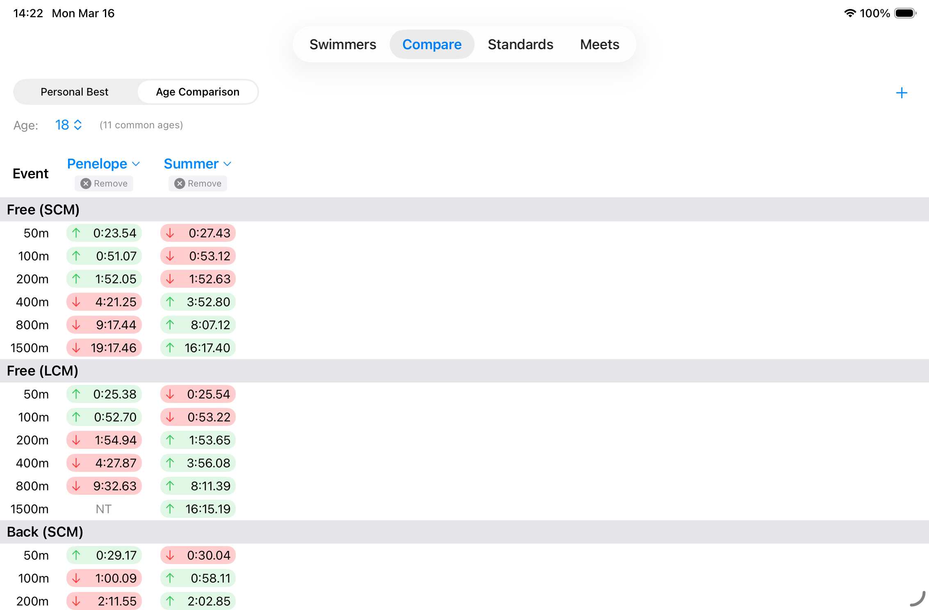Click green up arrow on Summer's 16:15.19 time
This screenshot has height=610, width=929.
[x=170, y=509]
